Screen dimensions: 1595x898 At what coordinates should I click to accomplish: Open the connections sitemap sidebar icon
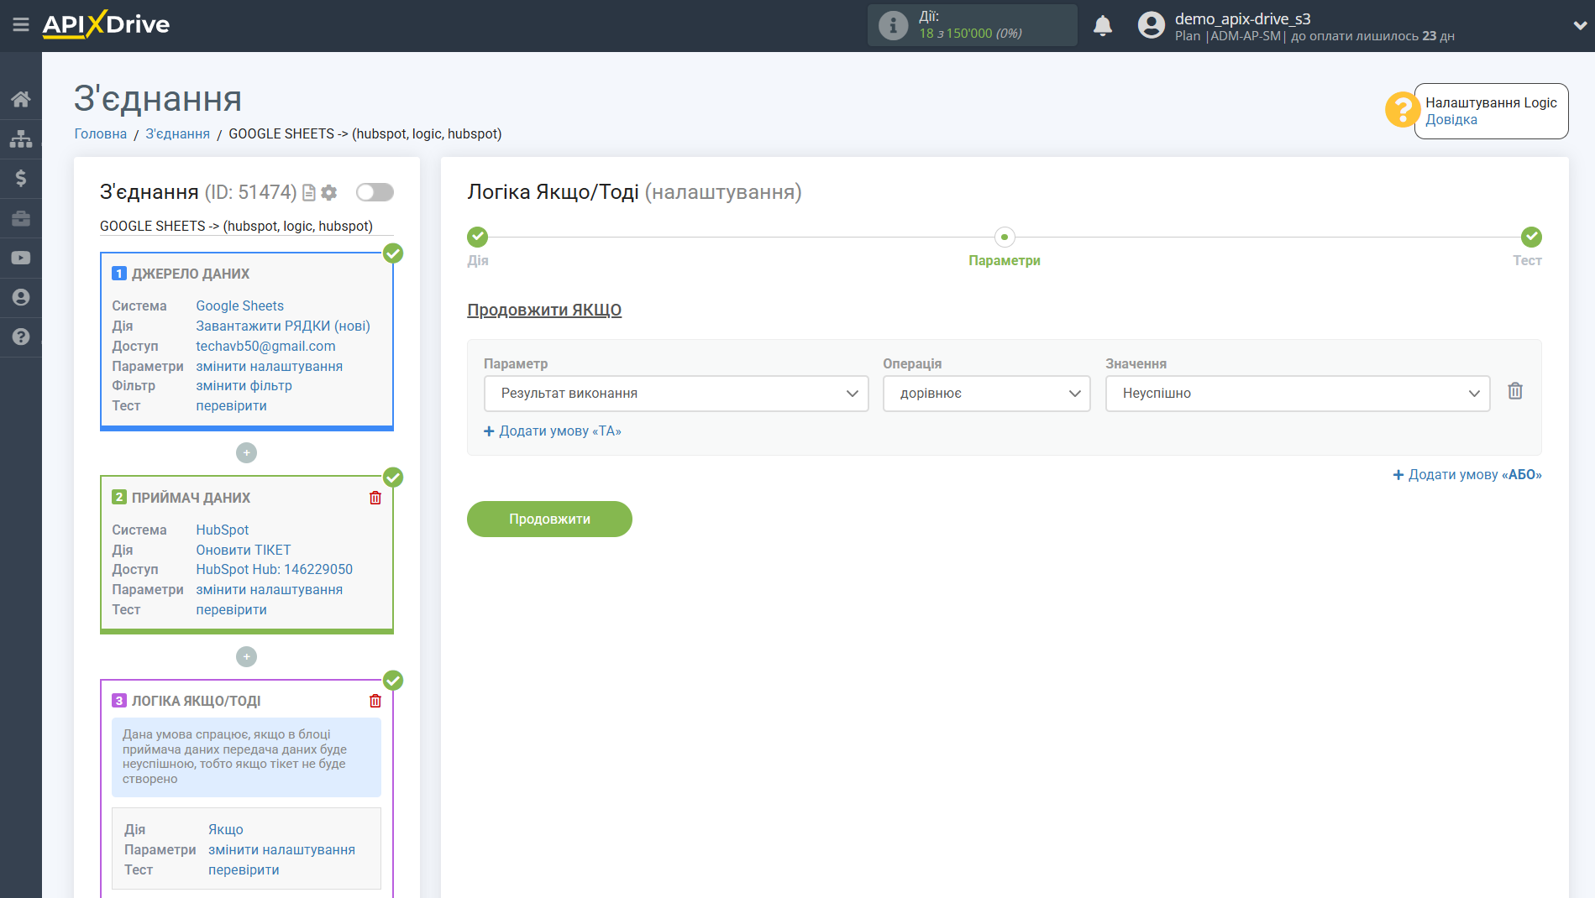(x=21, y=138)
